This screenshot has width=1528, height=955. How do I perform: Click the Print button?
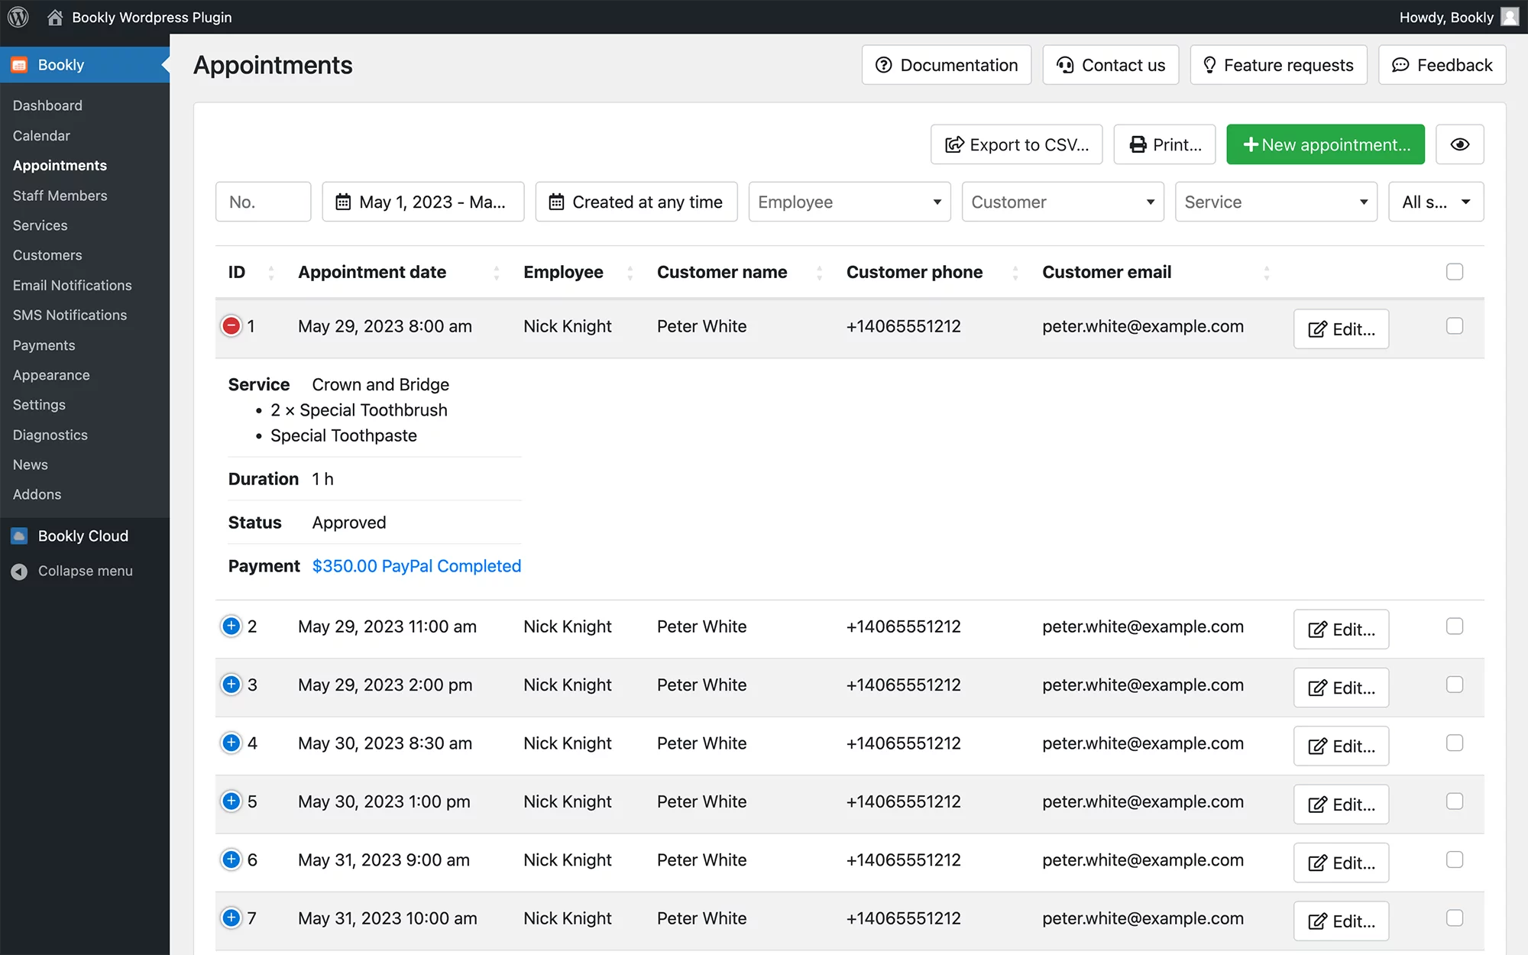[1164, 144]
